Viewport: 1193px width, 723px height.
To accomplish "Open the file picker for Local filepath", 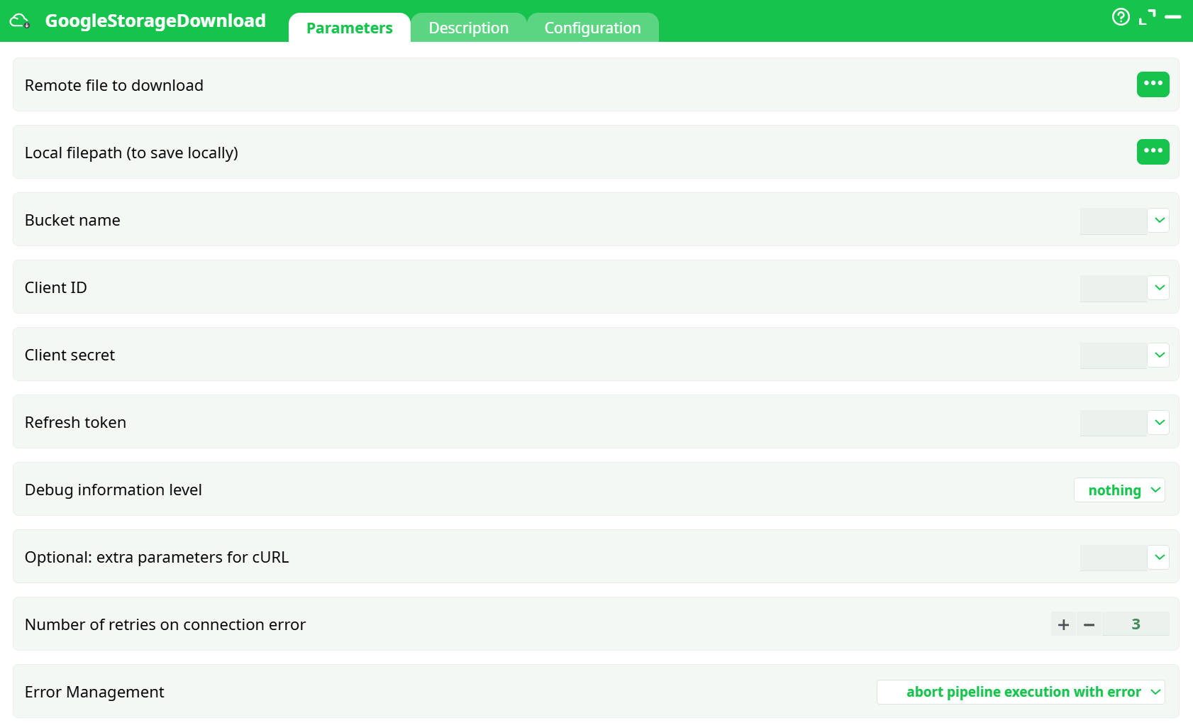I will coord(1153,151).
